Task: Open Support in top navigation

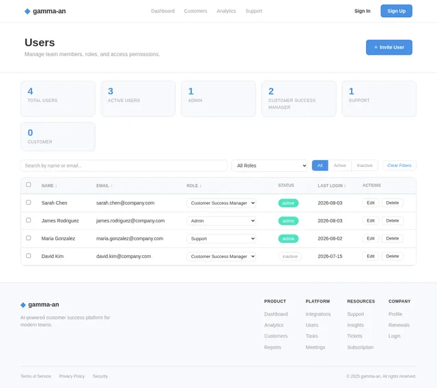Action: [x=253, y=11]
